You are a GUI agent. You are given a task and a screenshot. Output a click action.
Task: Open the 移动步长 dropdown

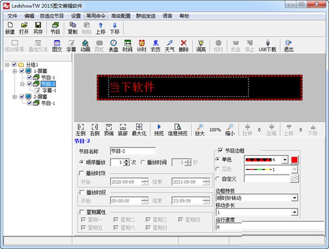click(294, 212)
